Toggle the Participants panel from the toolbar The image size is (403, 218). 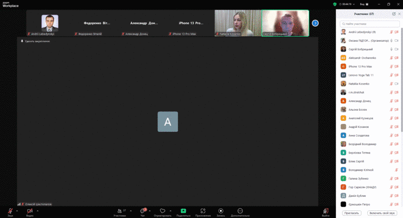(120, 211)
